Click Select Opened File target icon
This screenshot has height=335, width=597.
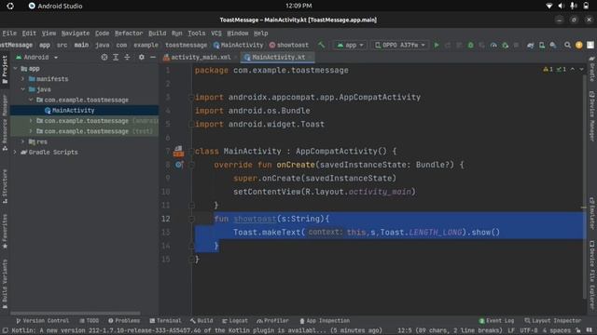click(x=104, y=57)
